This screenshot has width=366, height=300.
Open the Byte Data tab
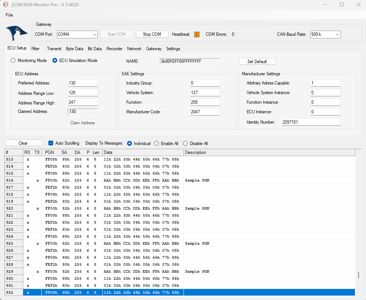tap(74, 49)
